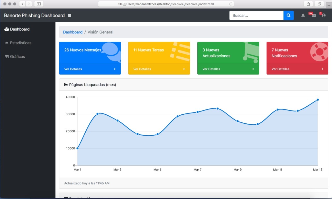Click the Mar 13 data point on chart
This screenshot has width=332, height=199.
(x=317, y=100)
